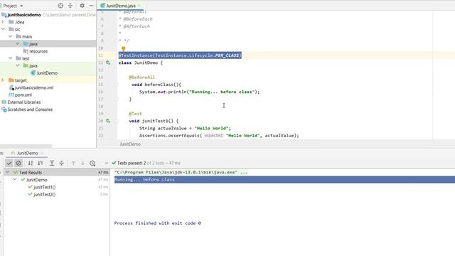This screenshot has height=256, width=455.
Task: Click the @BeforeAll annotation
Action: [x=142, y=78]
